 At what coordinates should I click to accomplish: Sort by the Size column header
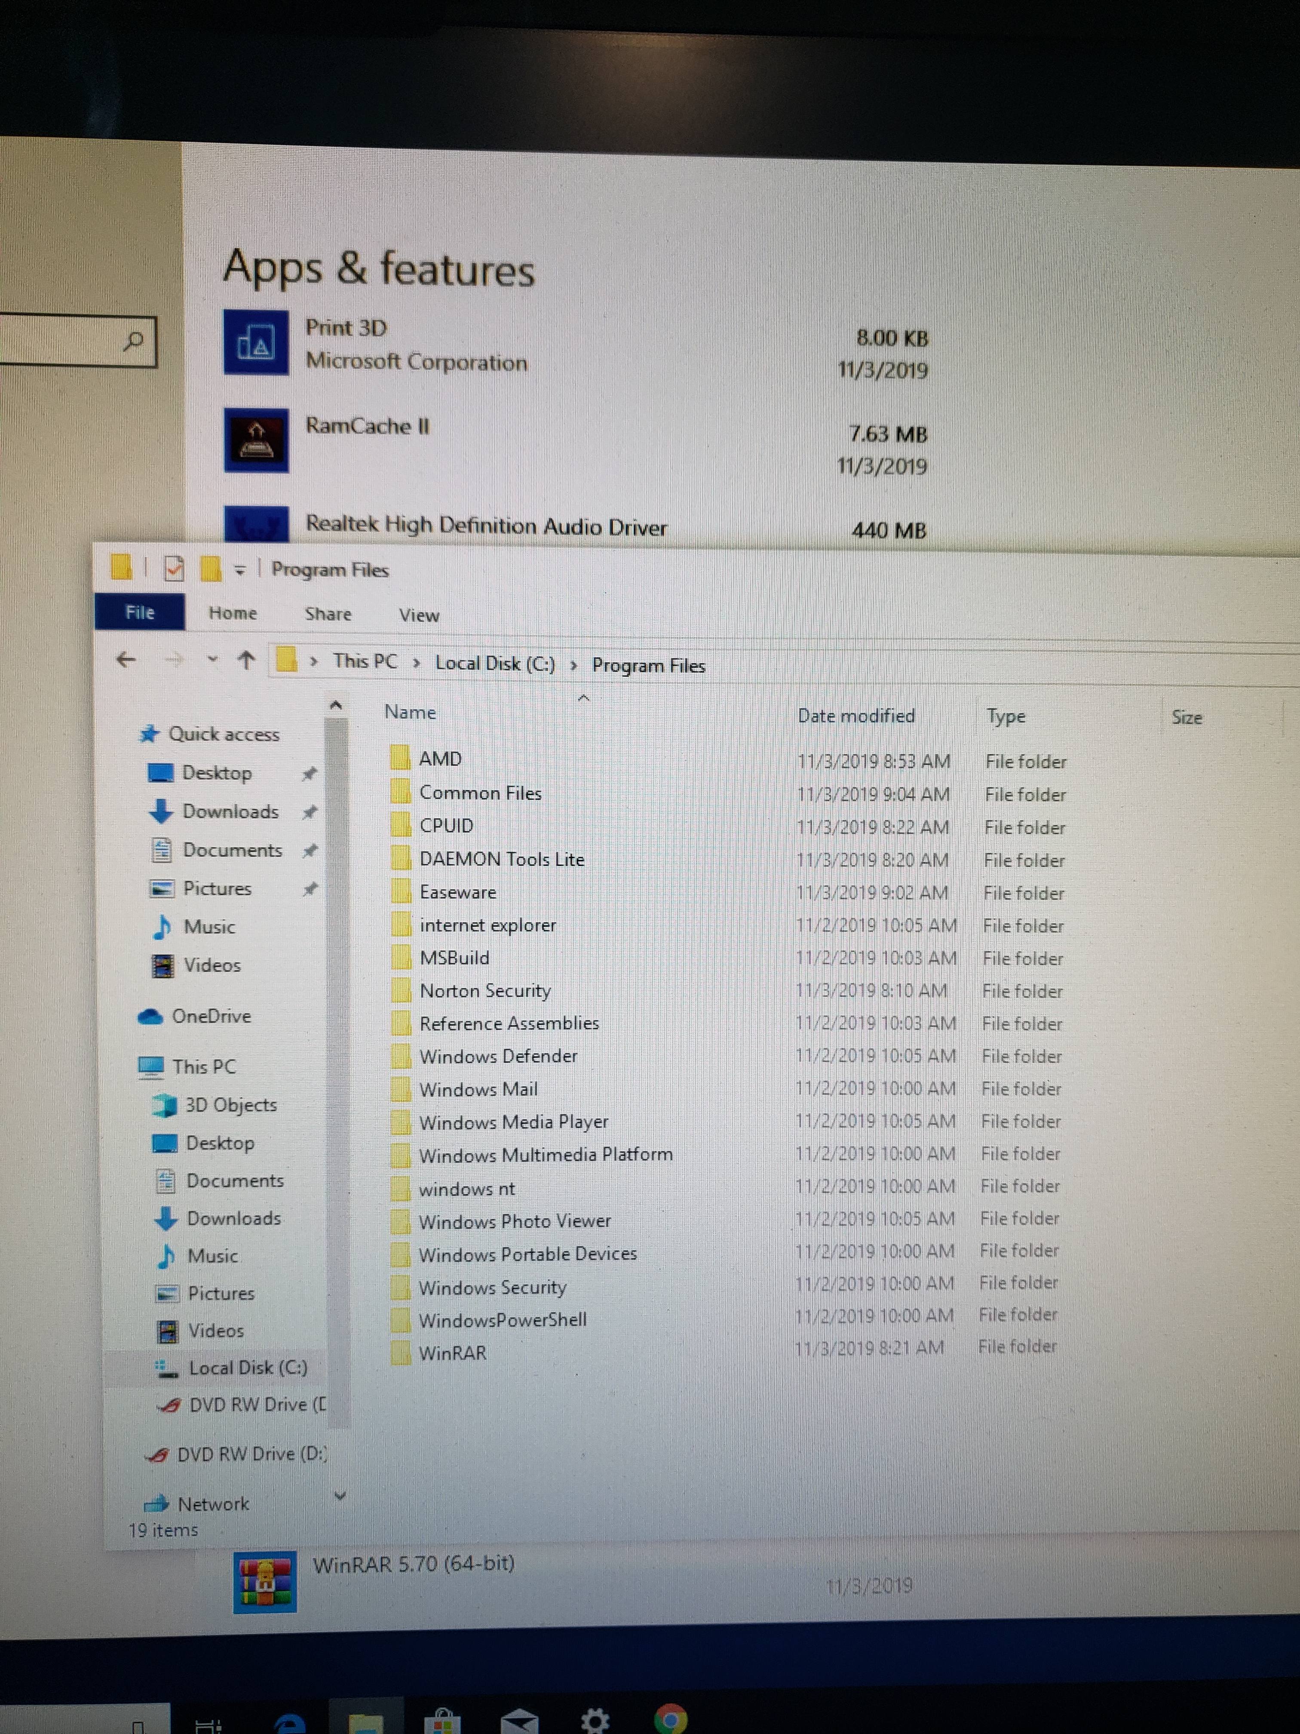point(1187,717)
